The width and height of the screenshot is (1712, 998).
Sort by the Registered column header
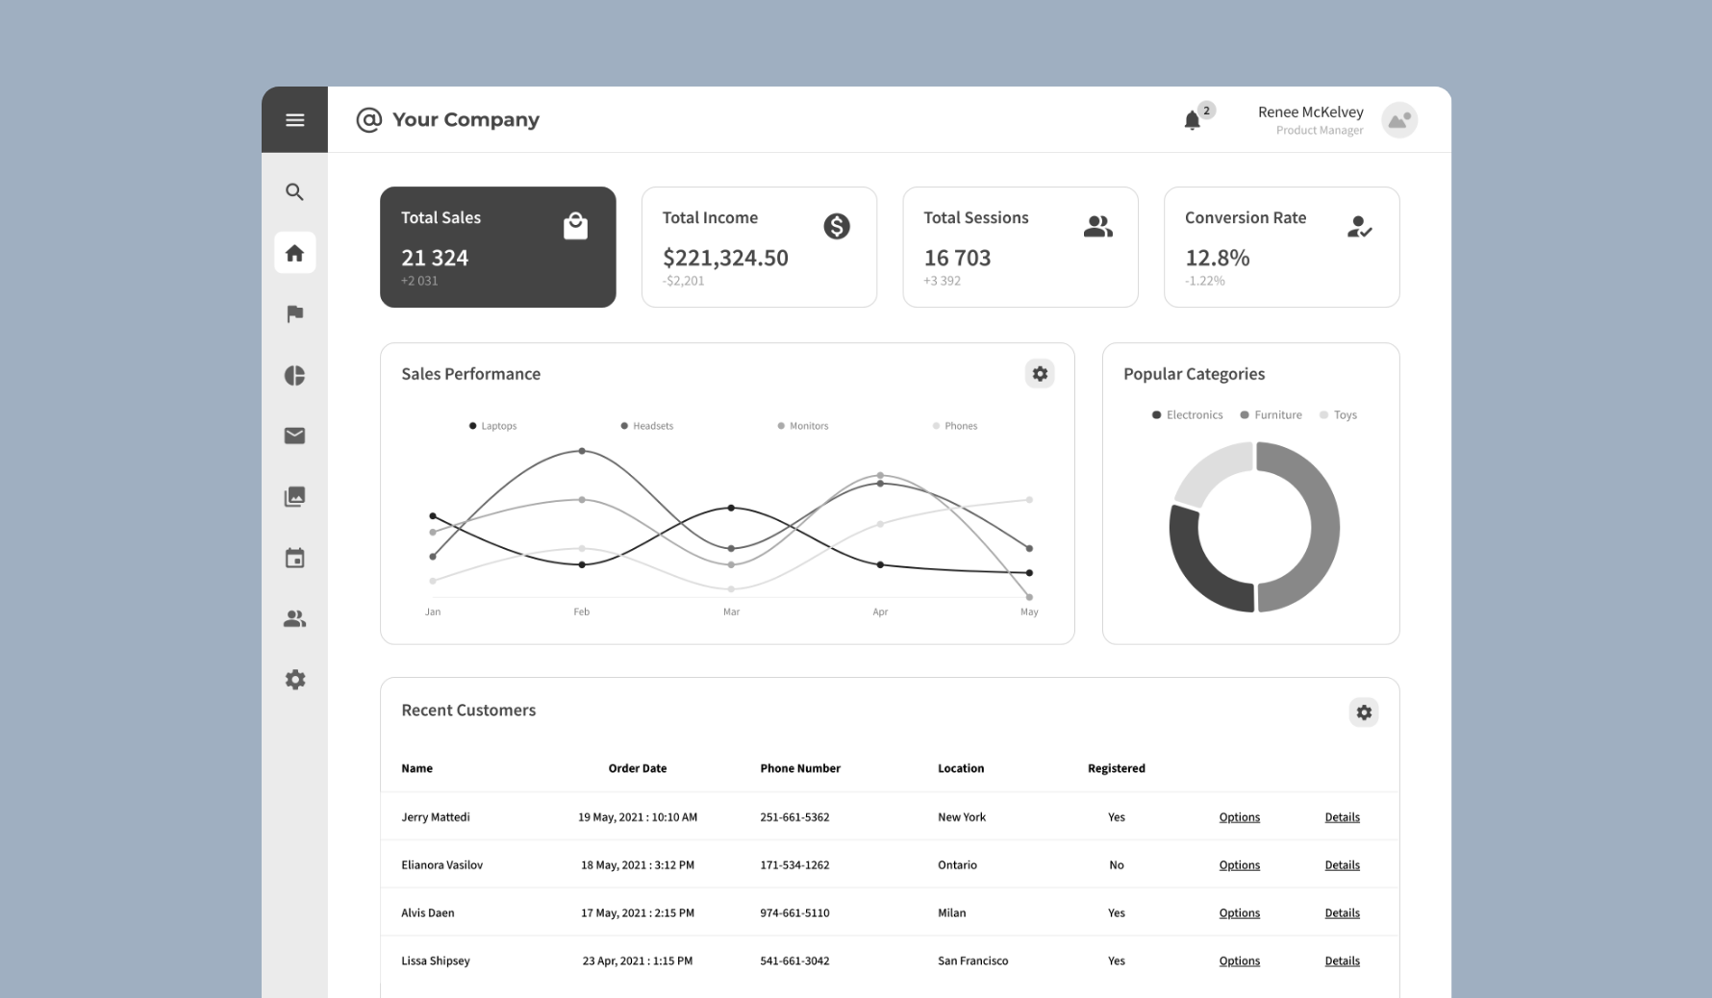[1116, 768]
